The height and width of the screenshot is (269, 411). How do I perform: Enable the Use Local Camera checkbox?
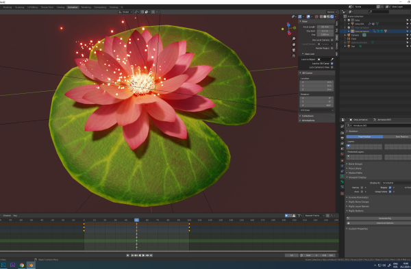coord(332,40)
